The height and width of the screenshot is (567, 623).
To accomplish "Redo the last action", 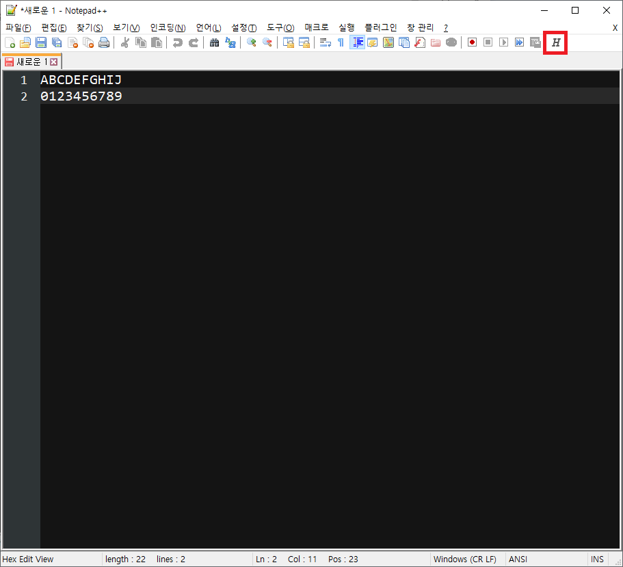I will [x=193, y=42].
